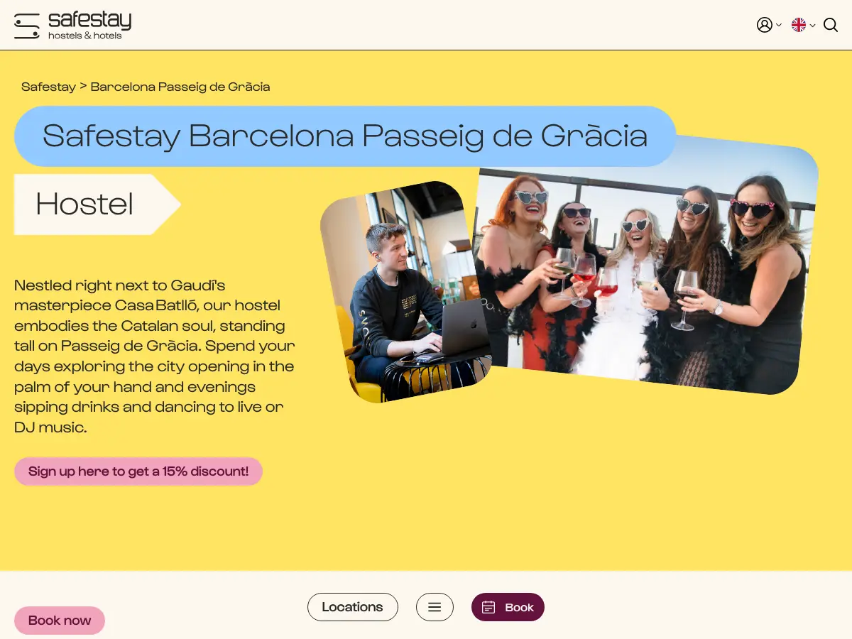The width and height of the screenshot is (852, 639).
Task: Open the hamburger menu button
Action: [x=435, y=607]
